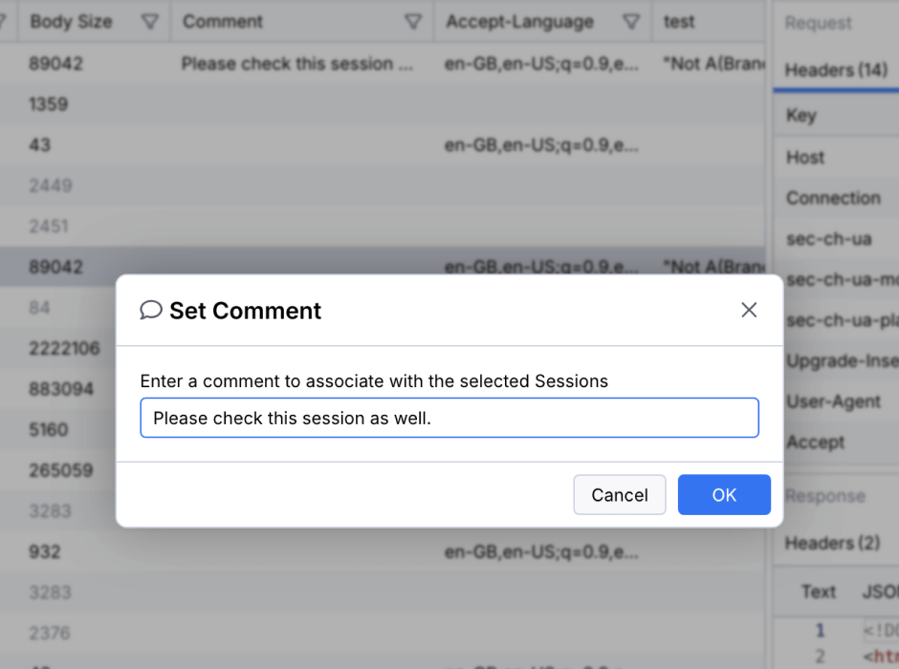The height and width of the screenshot is (669, 899).
Task: Select the test column header
Action: pyautogui.click(x=679, y=22)
